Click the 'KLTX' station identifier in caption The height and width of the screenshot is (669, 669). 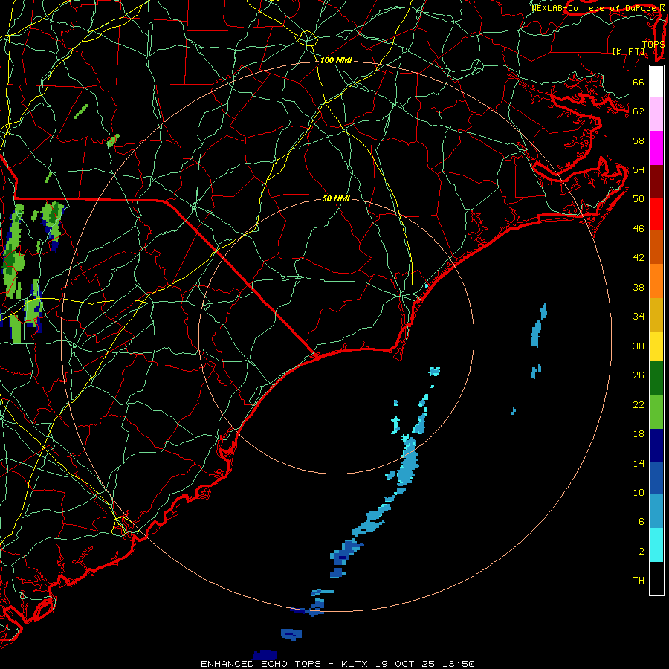[355, 664]
